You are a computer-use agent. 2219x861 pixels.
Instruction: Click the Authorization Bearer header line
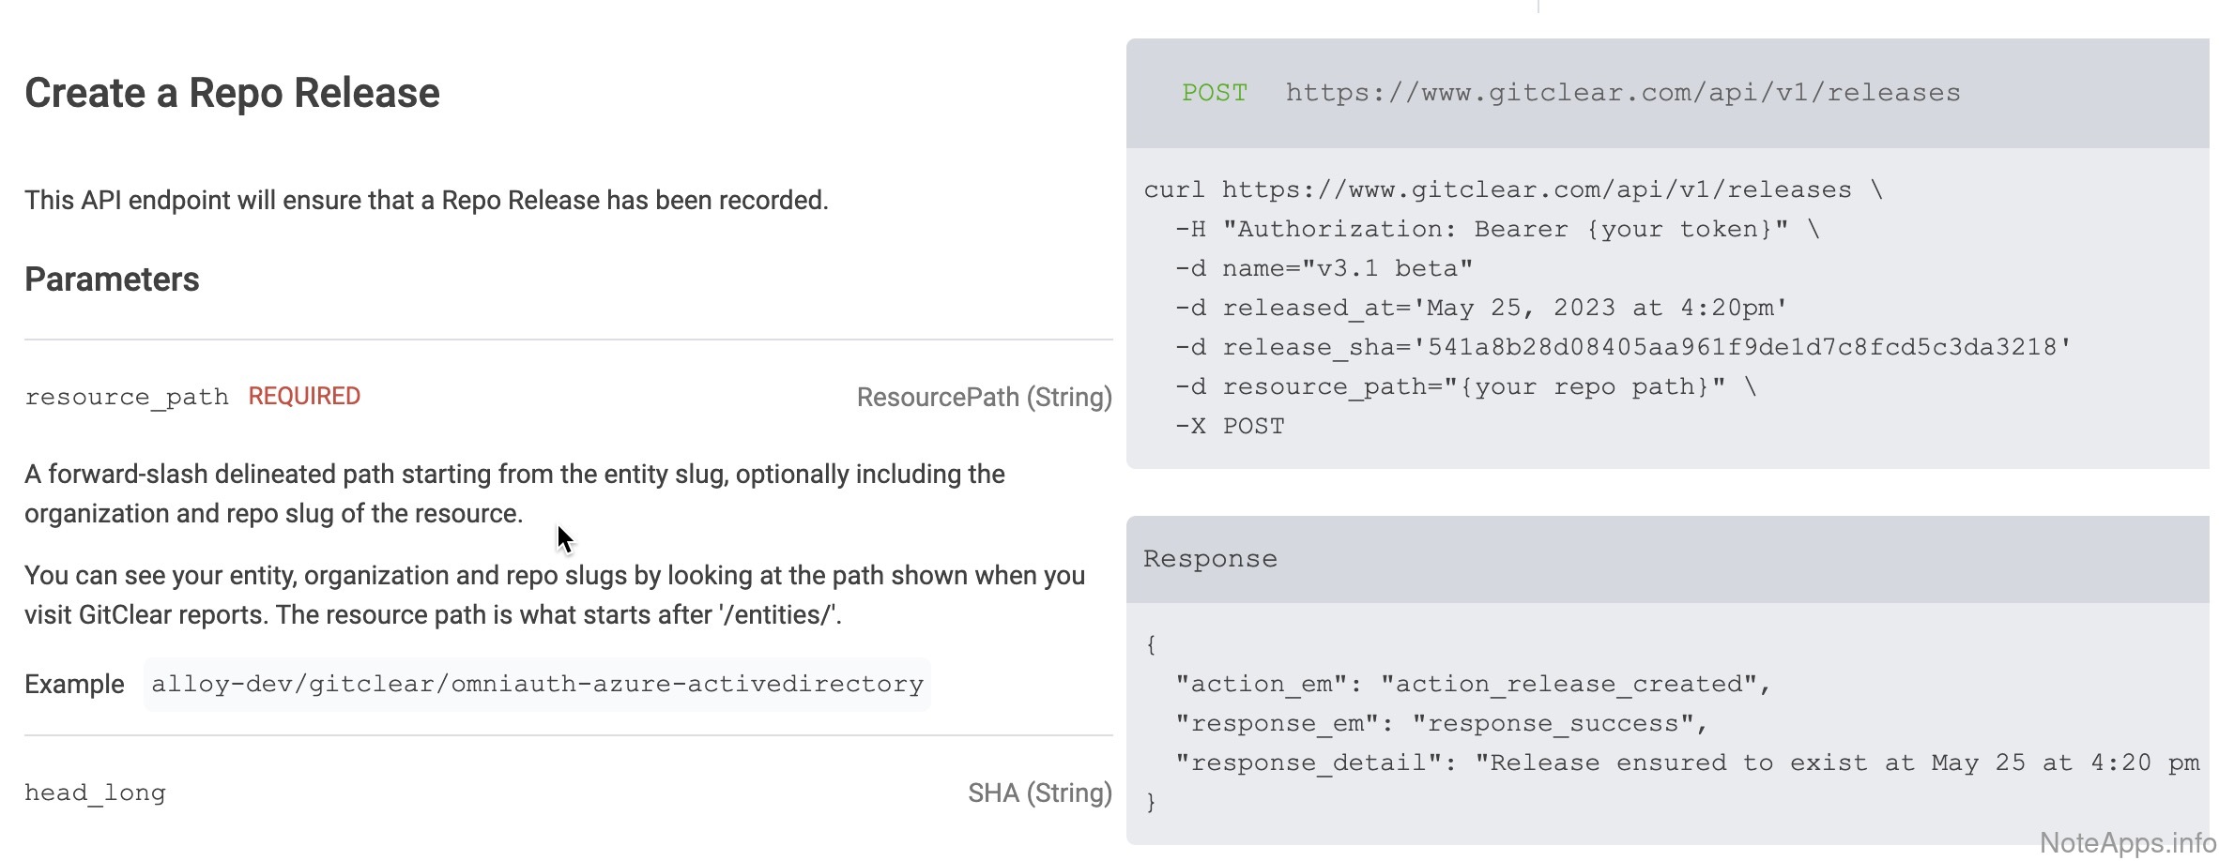click(1496, 229)
